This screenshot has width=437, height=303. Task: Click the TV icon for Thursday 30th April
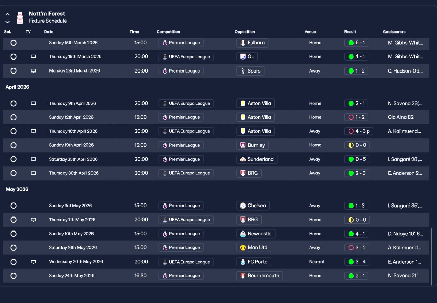point(33,173)
